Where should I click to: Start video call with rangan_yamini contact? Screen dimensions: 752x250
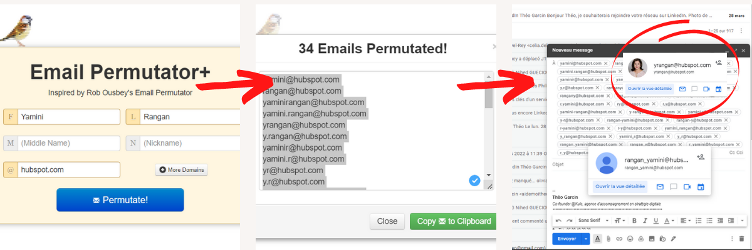click(x=687, y=186)
